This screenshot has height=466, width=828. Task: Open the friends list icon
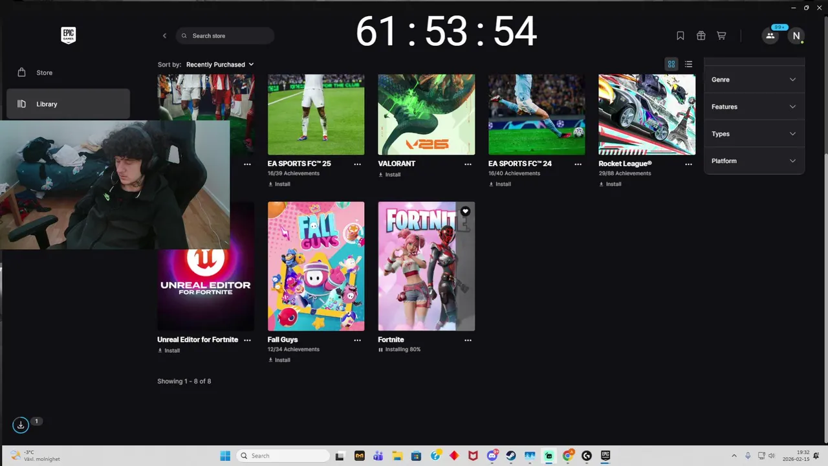[x=770, y=36]
